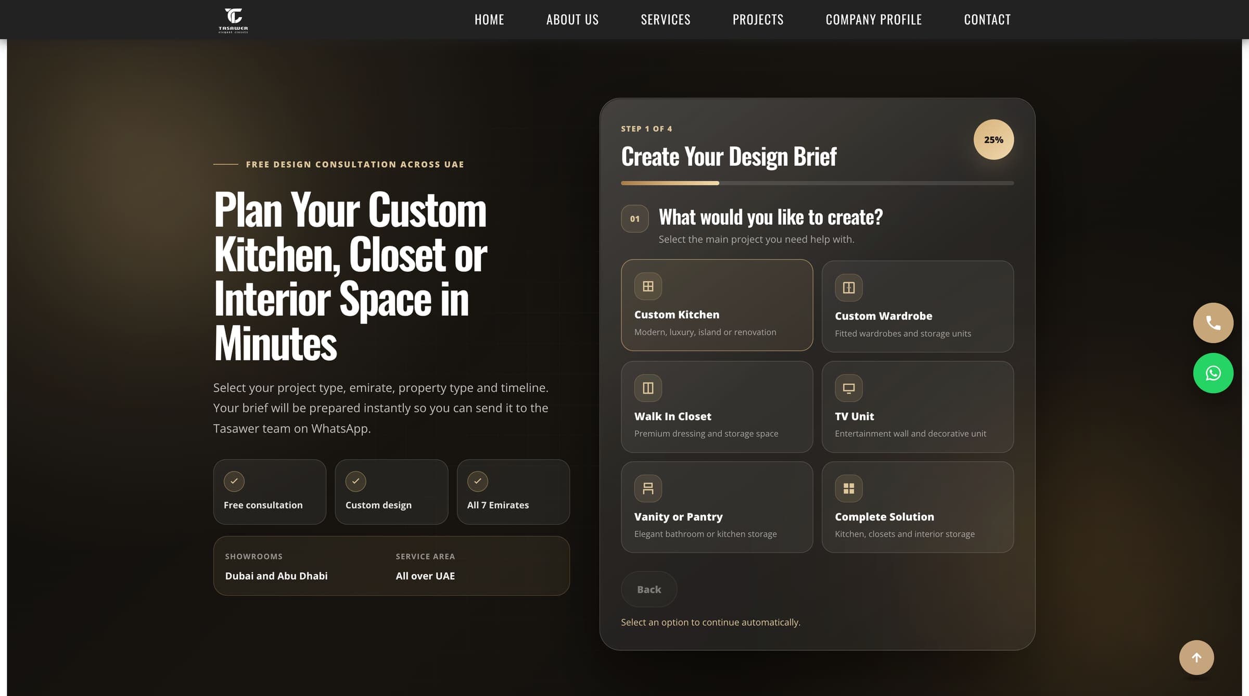
Task: Open the COMPANY PROFILE page link
Action: click(x=873, y=20)
